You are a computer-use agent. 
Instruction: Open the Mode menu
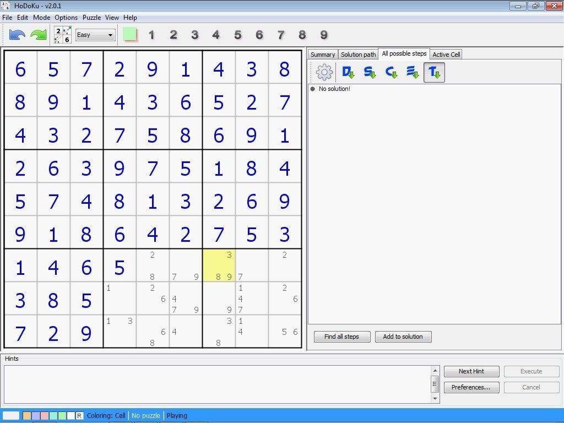(x=41, y=18)
